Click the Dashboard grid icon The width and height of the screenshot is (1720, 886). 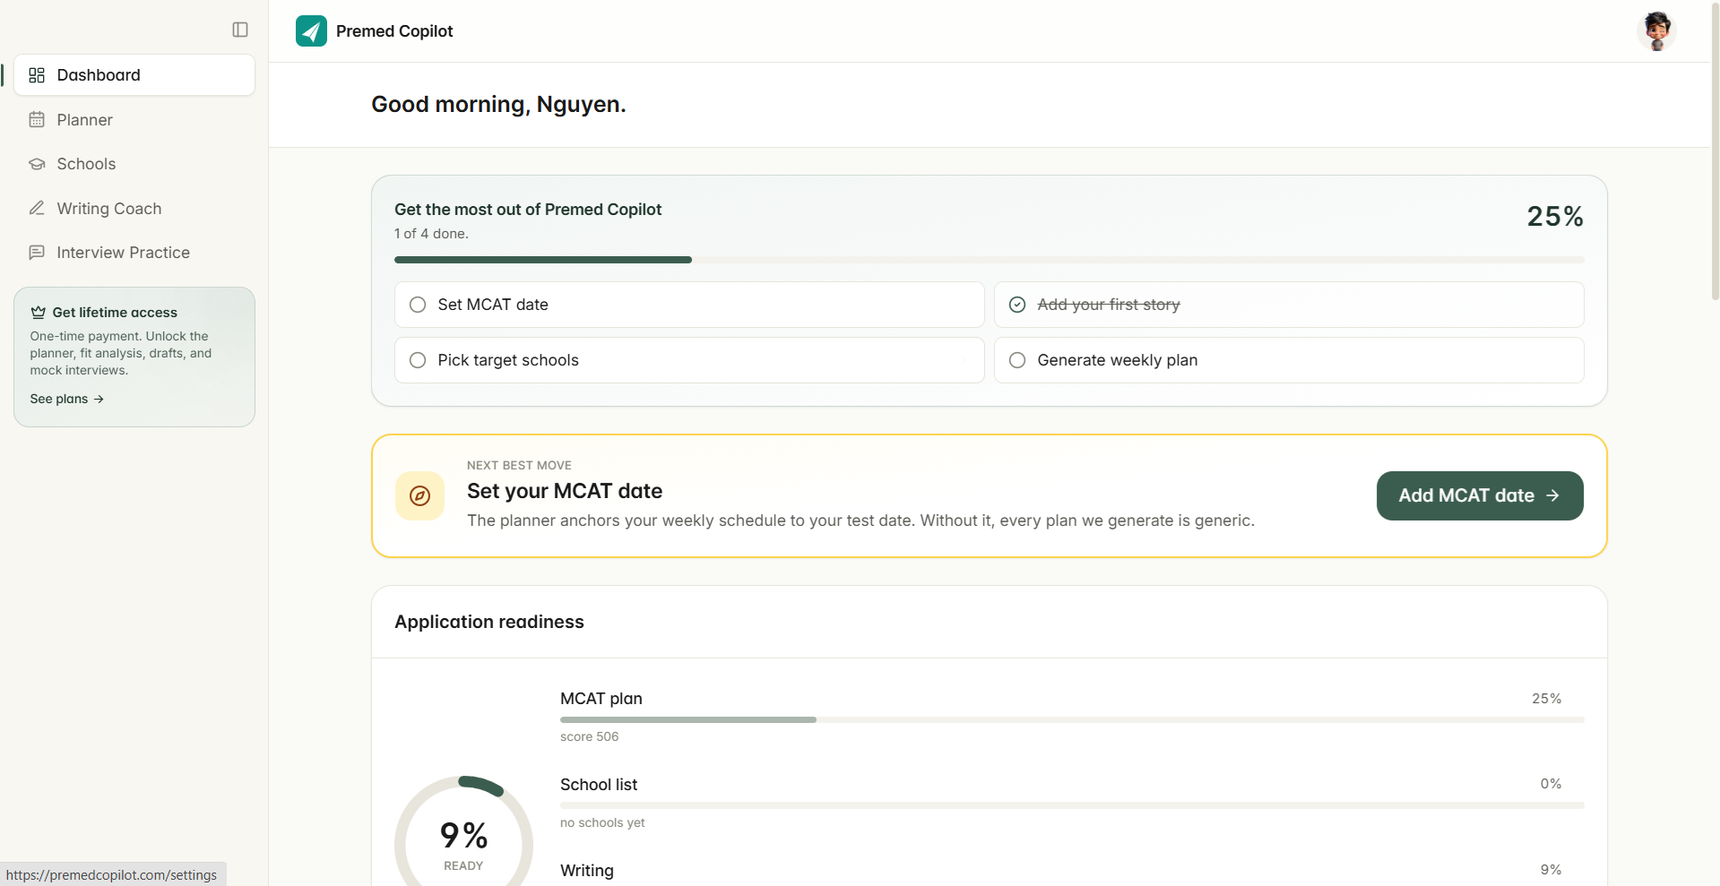pyautogui.click(x=37, y=75)
